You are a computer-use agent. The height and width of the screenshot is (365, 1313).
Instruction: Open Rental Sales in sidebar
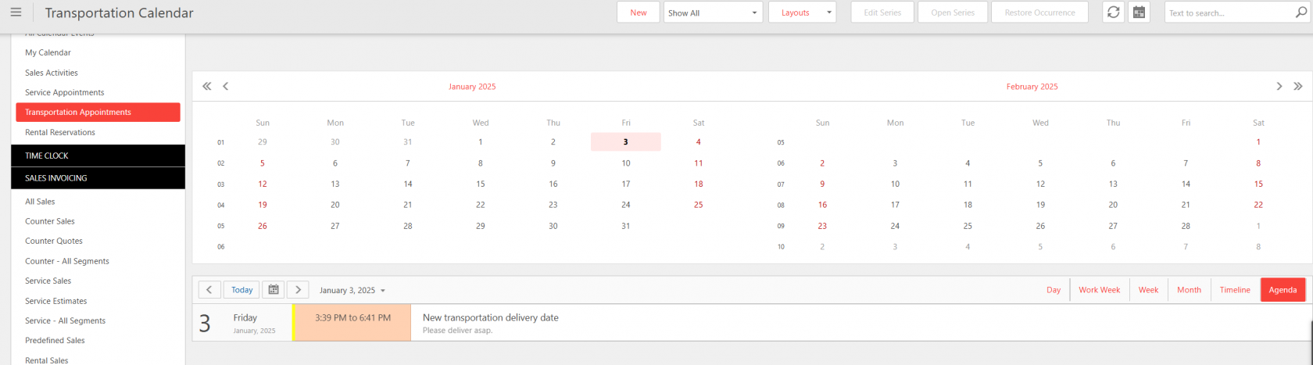[x=47, y=360]
